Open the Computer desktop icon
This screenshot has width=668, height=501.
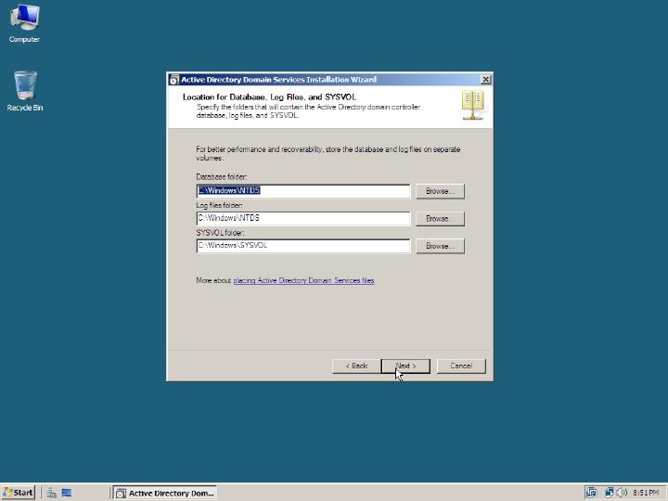tap(24, 23)
